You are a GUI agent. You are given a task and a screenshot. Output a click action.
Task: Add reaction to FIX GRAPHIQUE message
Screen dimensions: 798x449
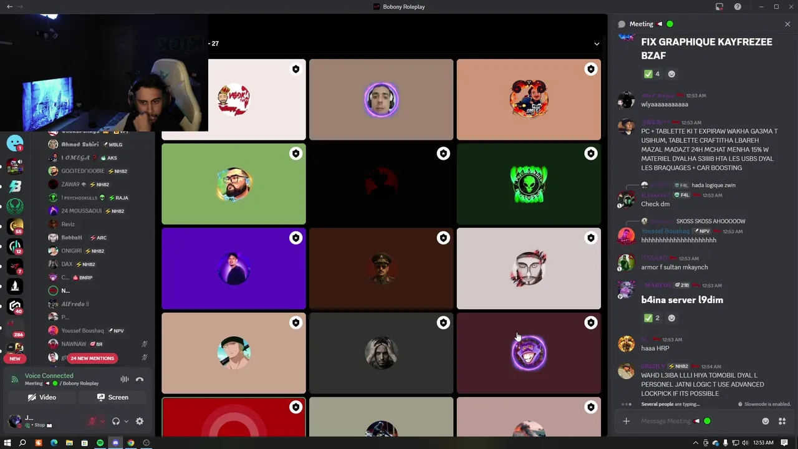pos(671,74)
